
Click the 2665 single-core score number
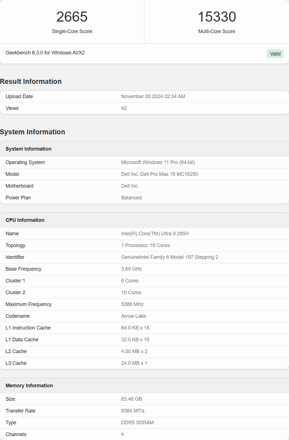72,17
